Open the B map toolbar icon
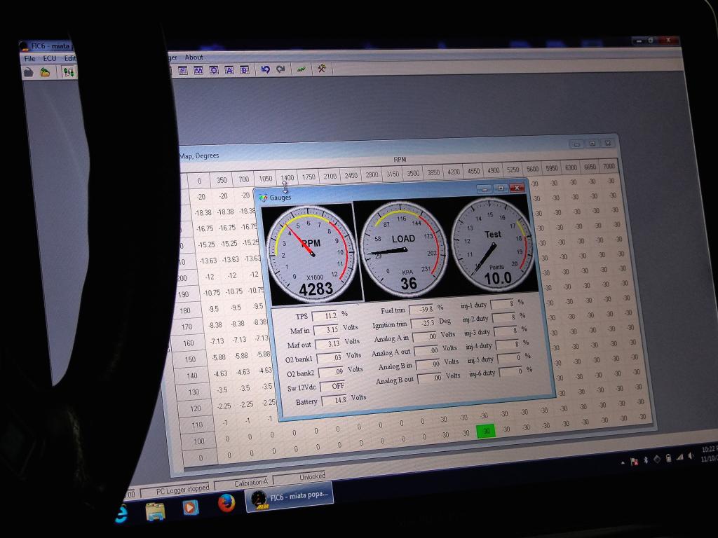Image resolution: width=718 pixels, height=538 pixels. tap(245, 70)
